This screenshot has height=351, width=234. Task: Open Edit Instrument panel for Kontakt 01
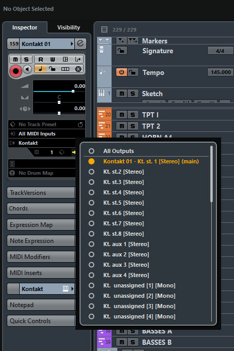click(80, 43)
